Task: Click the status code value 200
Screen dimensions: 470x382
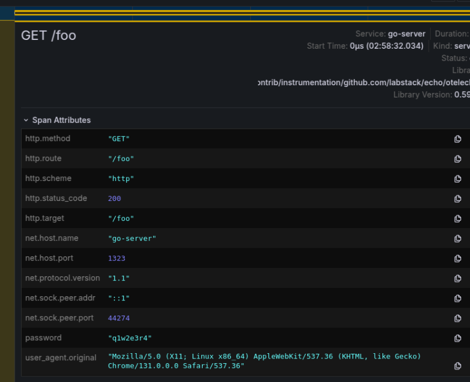Action: click(x=115, y=199)
